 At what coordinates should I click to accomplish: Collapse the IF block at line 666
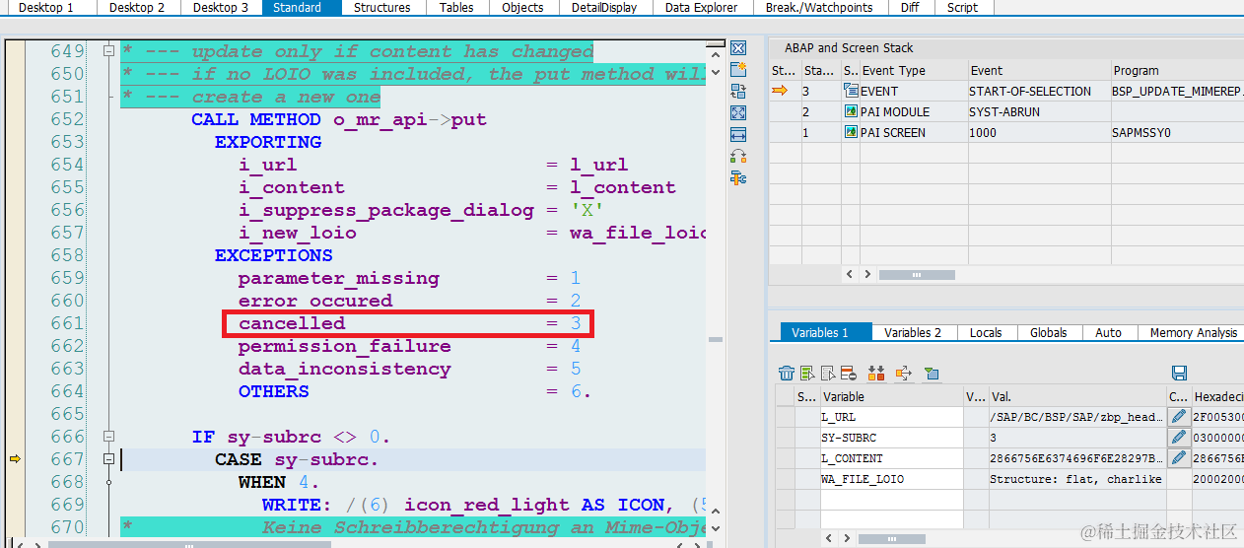coord(108,437)
